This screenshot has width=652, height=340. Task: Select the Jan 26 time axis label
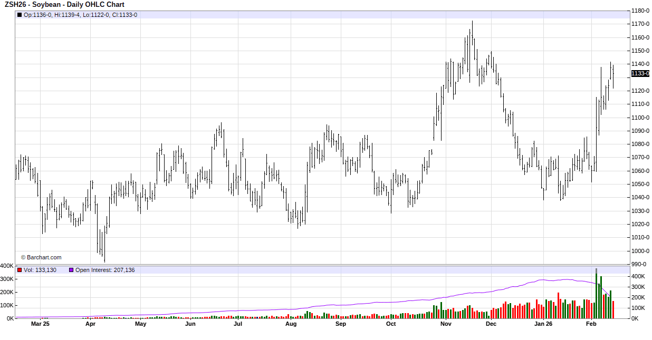tap(543, 324)
